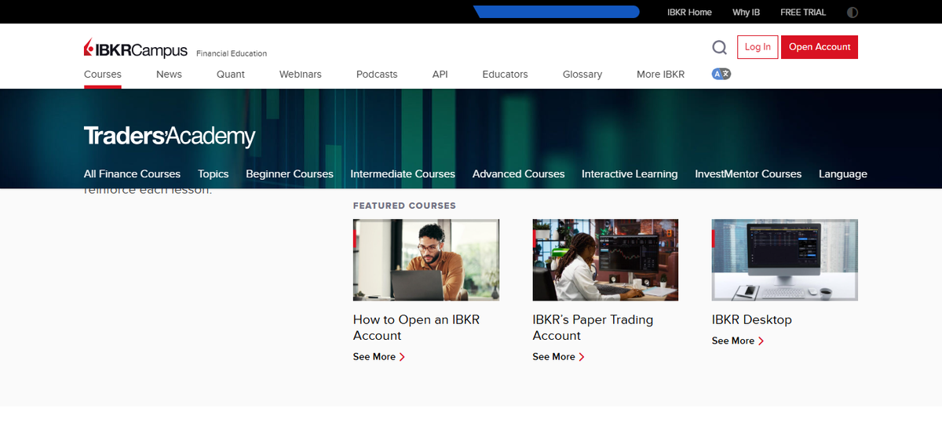Open the Glossary menu item
942x441 pixels.
coord(582,75)
